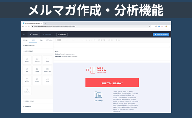
Task: Close the SendGrid Marketing Campaigns tab
Action: tap(42, 23)
